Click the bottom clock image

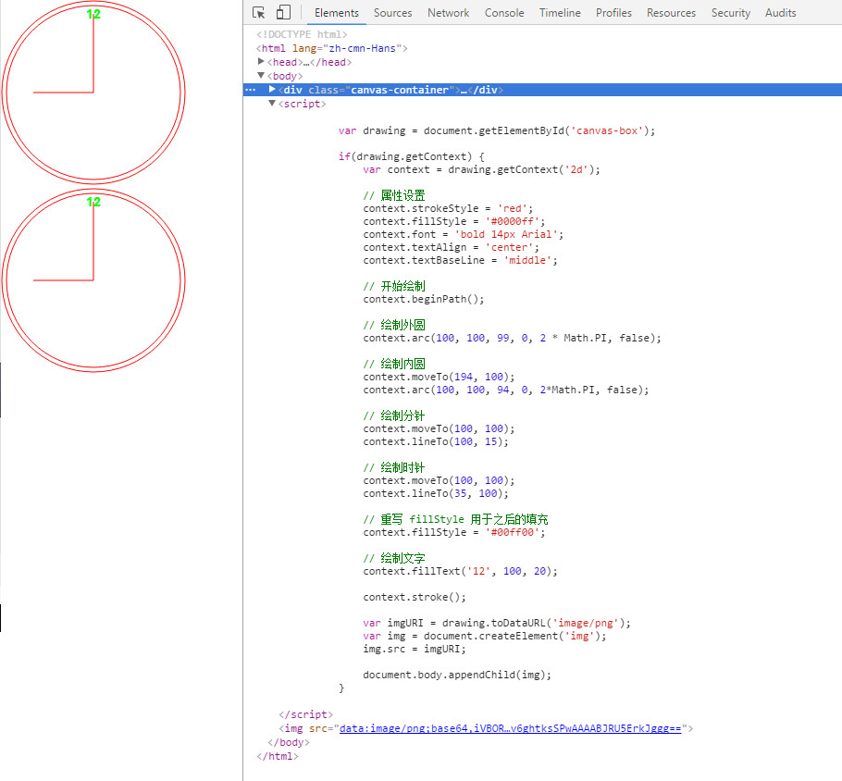pyautogui.click(x=93, y=280)
